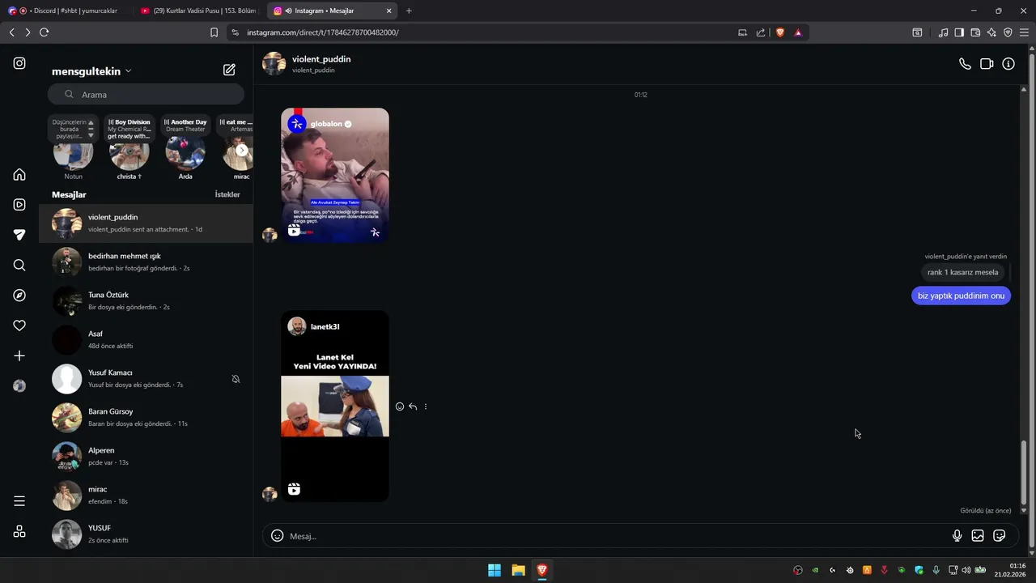
Task: Unmute Yusuf Kamacı conversation bell icon
Action: [236, 379]
